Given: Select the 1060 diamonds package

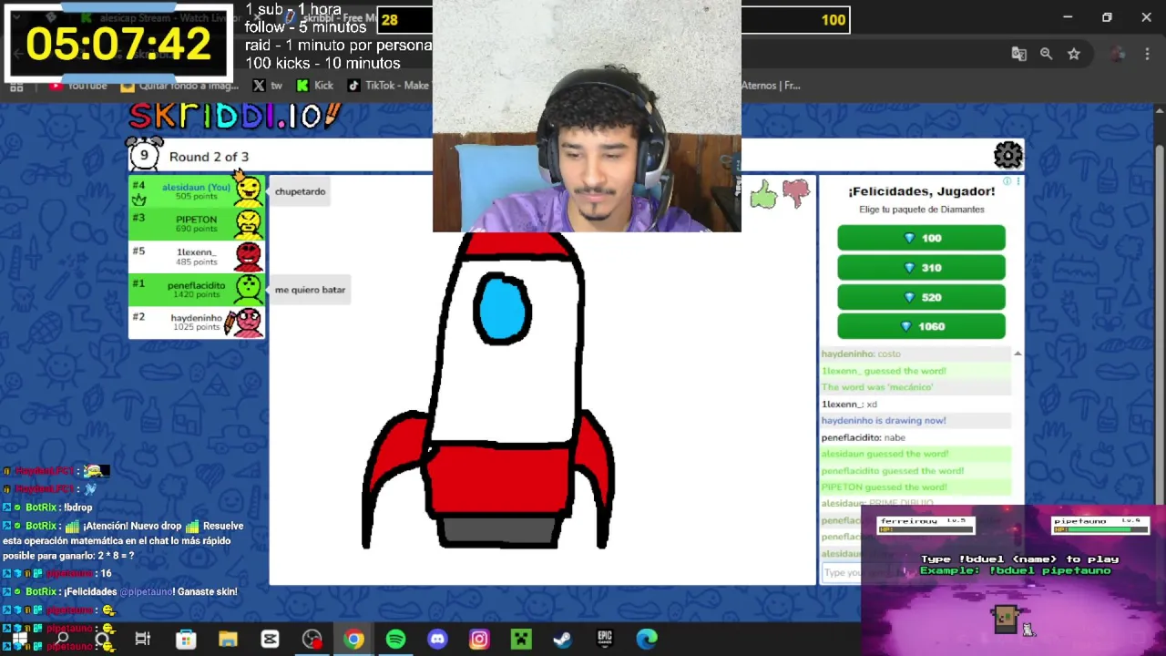Looking at the screenshot, I should coord(921,326).
